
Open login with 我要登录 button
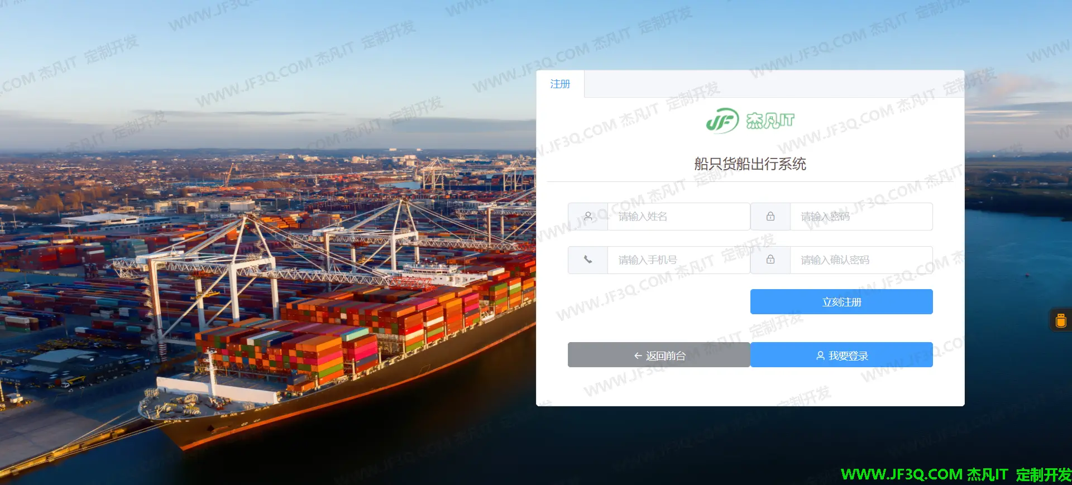tap(841, 355)
